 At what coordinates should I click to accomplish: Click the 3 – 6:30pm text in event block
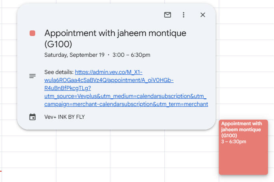pyautogui.click(x=234, y=142)
